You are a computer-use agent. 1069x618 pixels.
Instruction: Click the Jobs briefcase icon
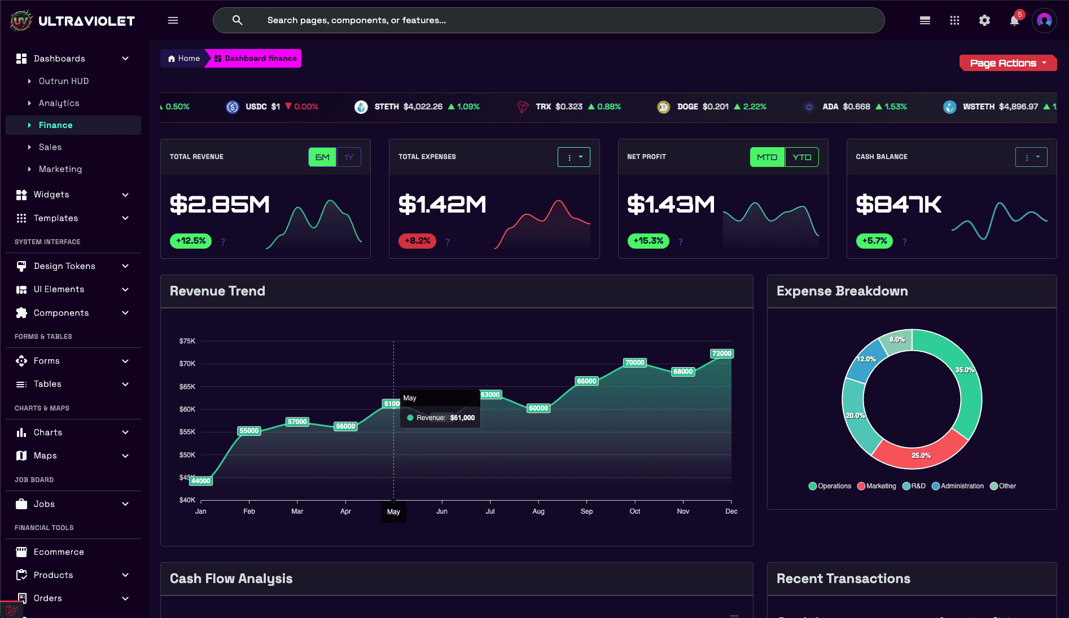pyautogui.click(x=21, y=504)
